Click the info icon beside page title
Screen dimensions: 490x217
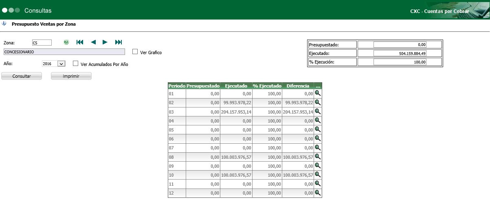click(x=4, y=24)
